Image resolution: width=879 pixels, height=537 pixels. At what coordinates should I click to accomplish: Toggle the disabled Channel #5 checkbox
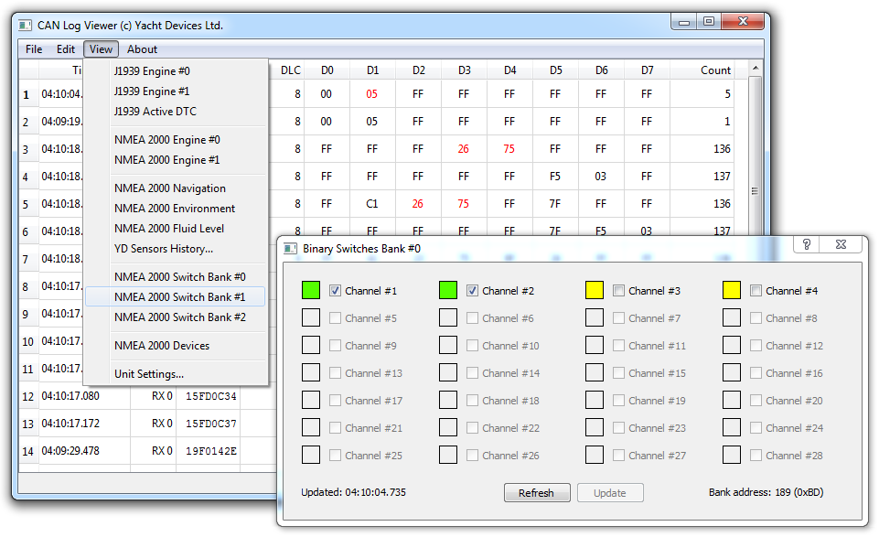[x=336, y=317]
